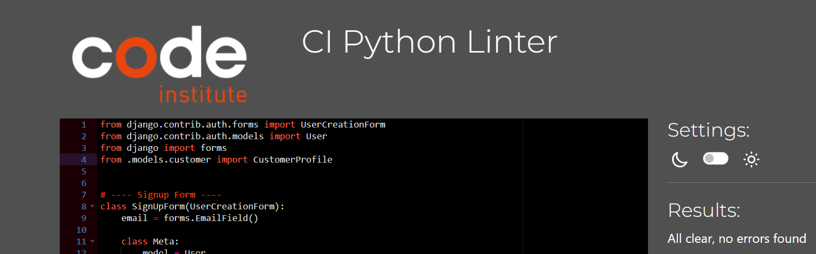The width and height of the screenshot is (816, 254).
Task: Click 'from django import forms' on line 3
Action: pos(164,148)
